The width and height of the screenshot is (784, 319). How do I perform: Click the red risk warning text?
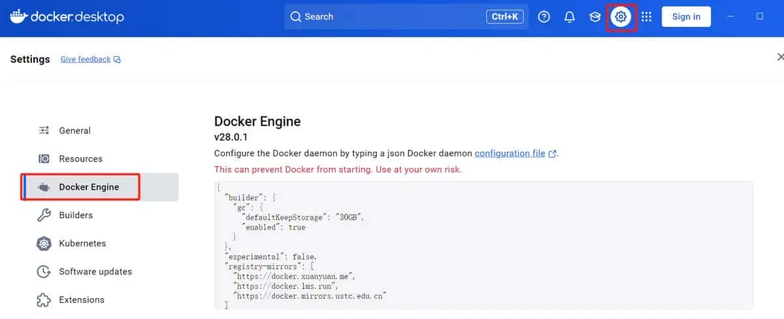coord(338,169)
